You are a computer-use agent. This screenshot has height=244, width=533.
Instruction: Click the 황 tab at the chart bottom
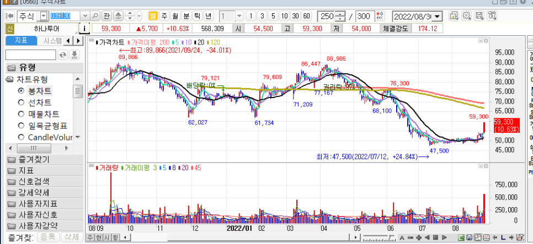[115, 237]
